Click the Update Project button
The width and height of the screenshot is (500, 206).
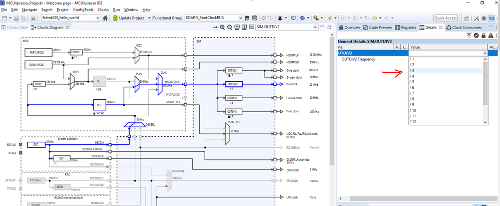coord(131,18)
